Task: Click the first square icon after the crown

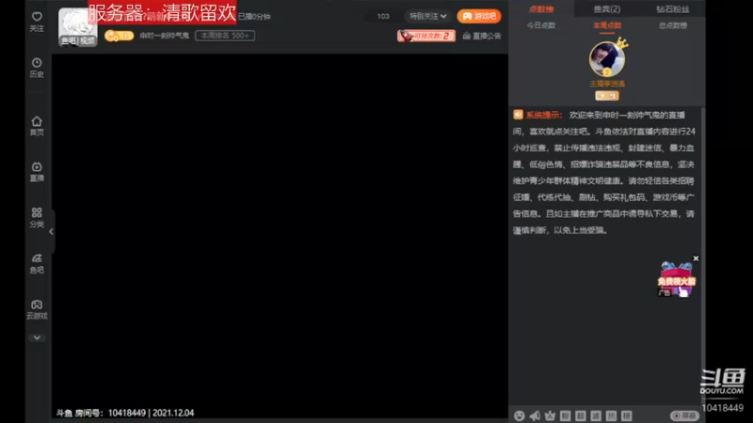Action: [566, 415]
